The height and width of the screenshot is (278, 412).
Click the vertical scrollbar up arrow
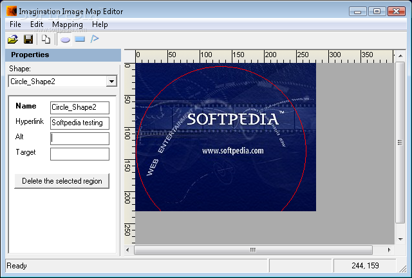pyautogui.click(x=400, y=56)
